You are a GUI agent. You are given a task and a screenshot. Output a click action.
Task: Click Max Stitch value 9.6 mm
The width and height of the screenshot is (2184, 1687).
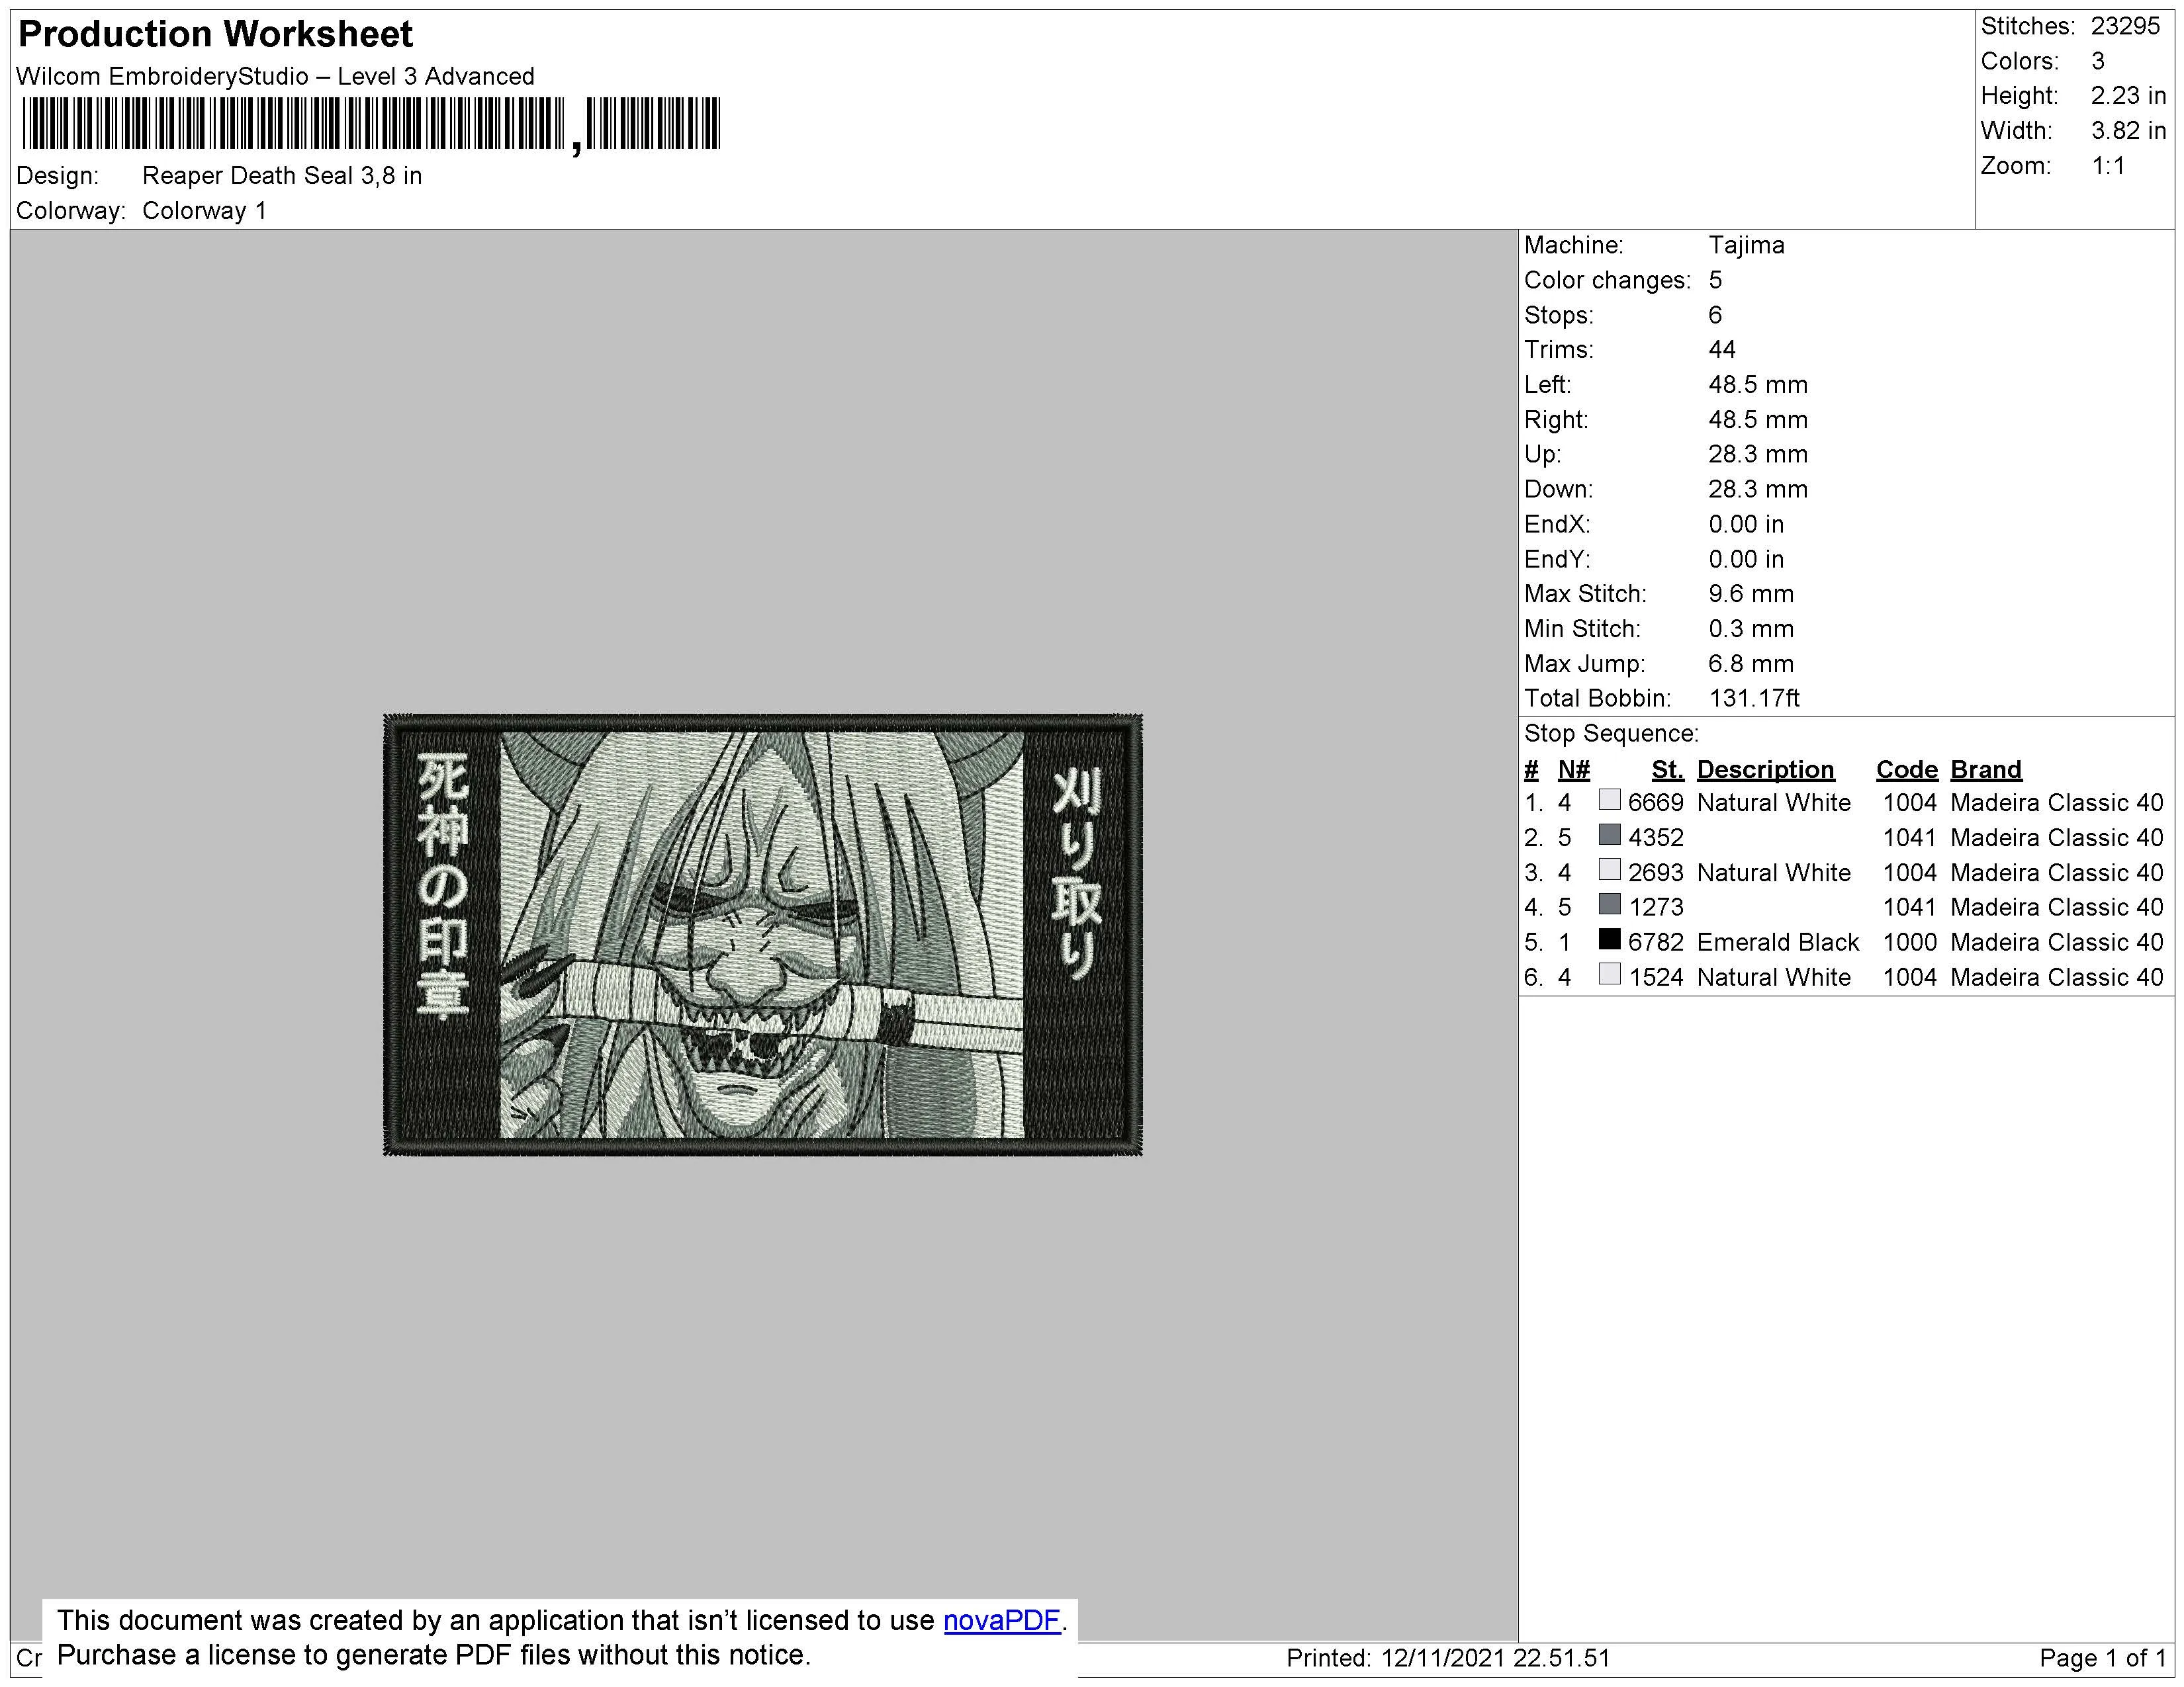[1751, 595]
